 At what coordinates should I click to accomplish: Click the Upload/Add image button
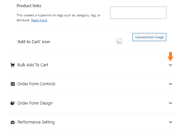click(x=149, y=37)
